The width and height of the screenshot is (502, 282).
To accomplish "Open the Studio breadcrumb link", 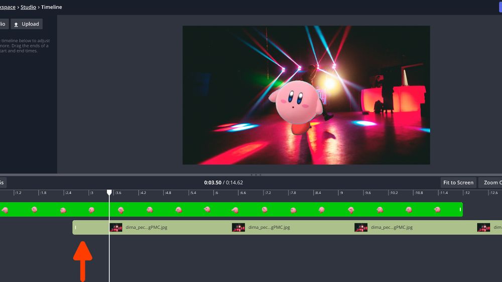I will click(28, 7).
